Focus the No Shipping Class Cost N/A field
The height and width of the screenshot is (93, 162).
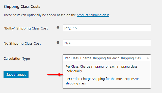(107, 43)
